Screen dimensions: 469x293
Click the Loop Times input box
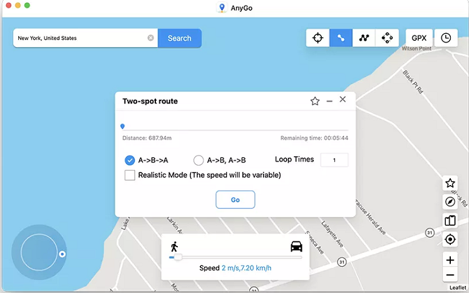tap(334, 160)
